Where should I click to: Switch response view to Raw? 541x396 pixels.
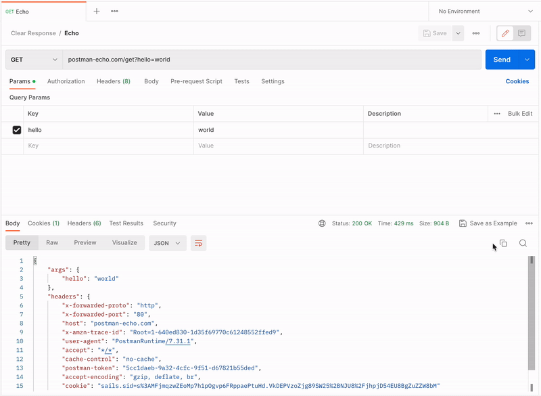52,242
